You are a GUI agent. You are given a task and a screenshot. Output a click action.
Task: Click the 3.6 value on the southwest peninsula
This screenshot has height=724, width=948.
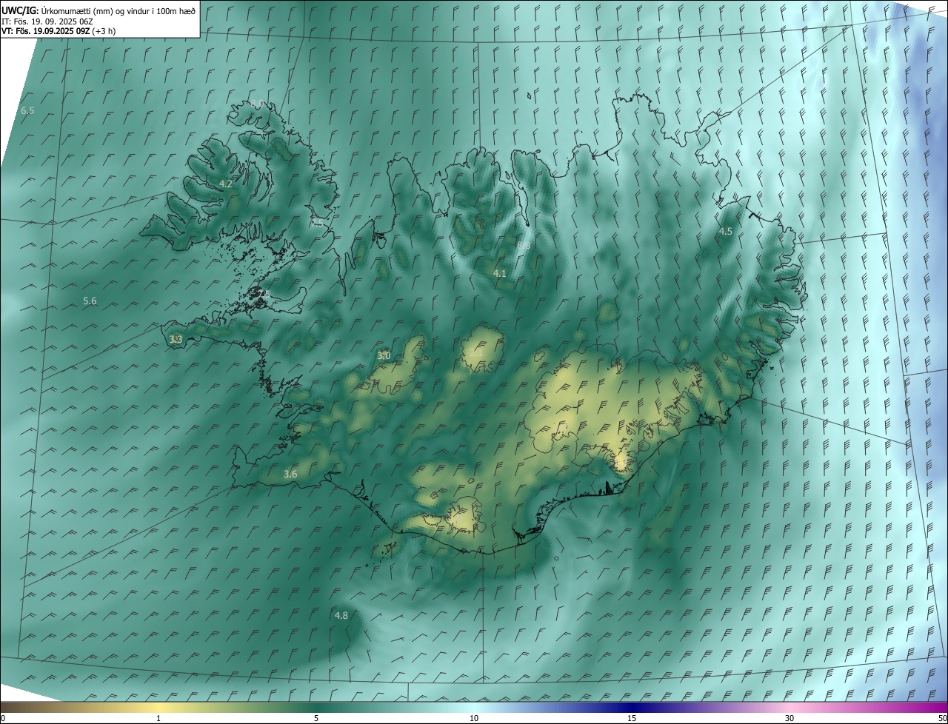point(290,474)
